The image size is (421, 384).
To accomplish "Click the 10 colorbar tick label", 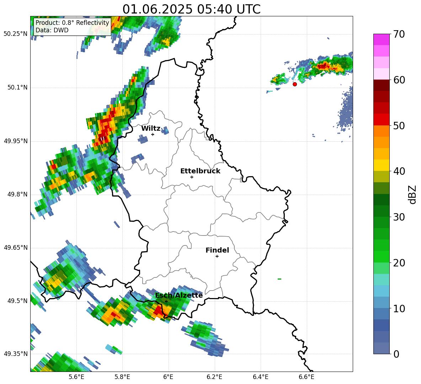I will coord(399,309).
